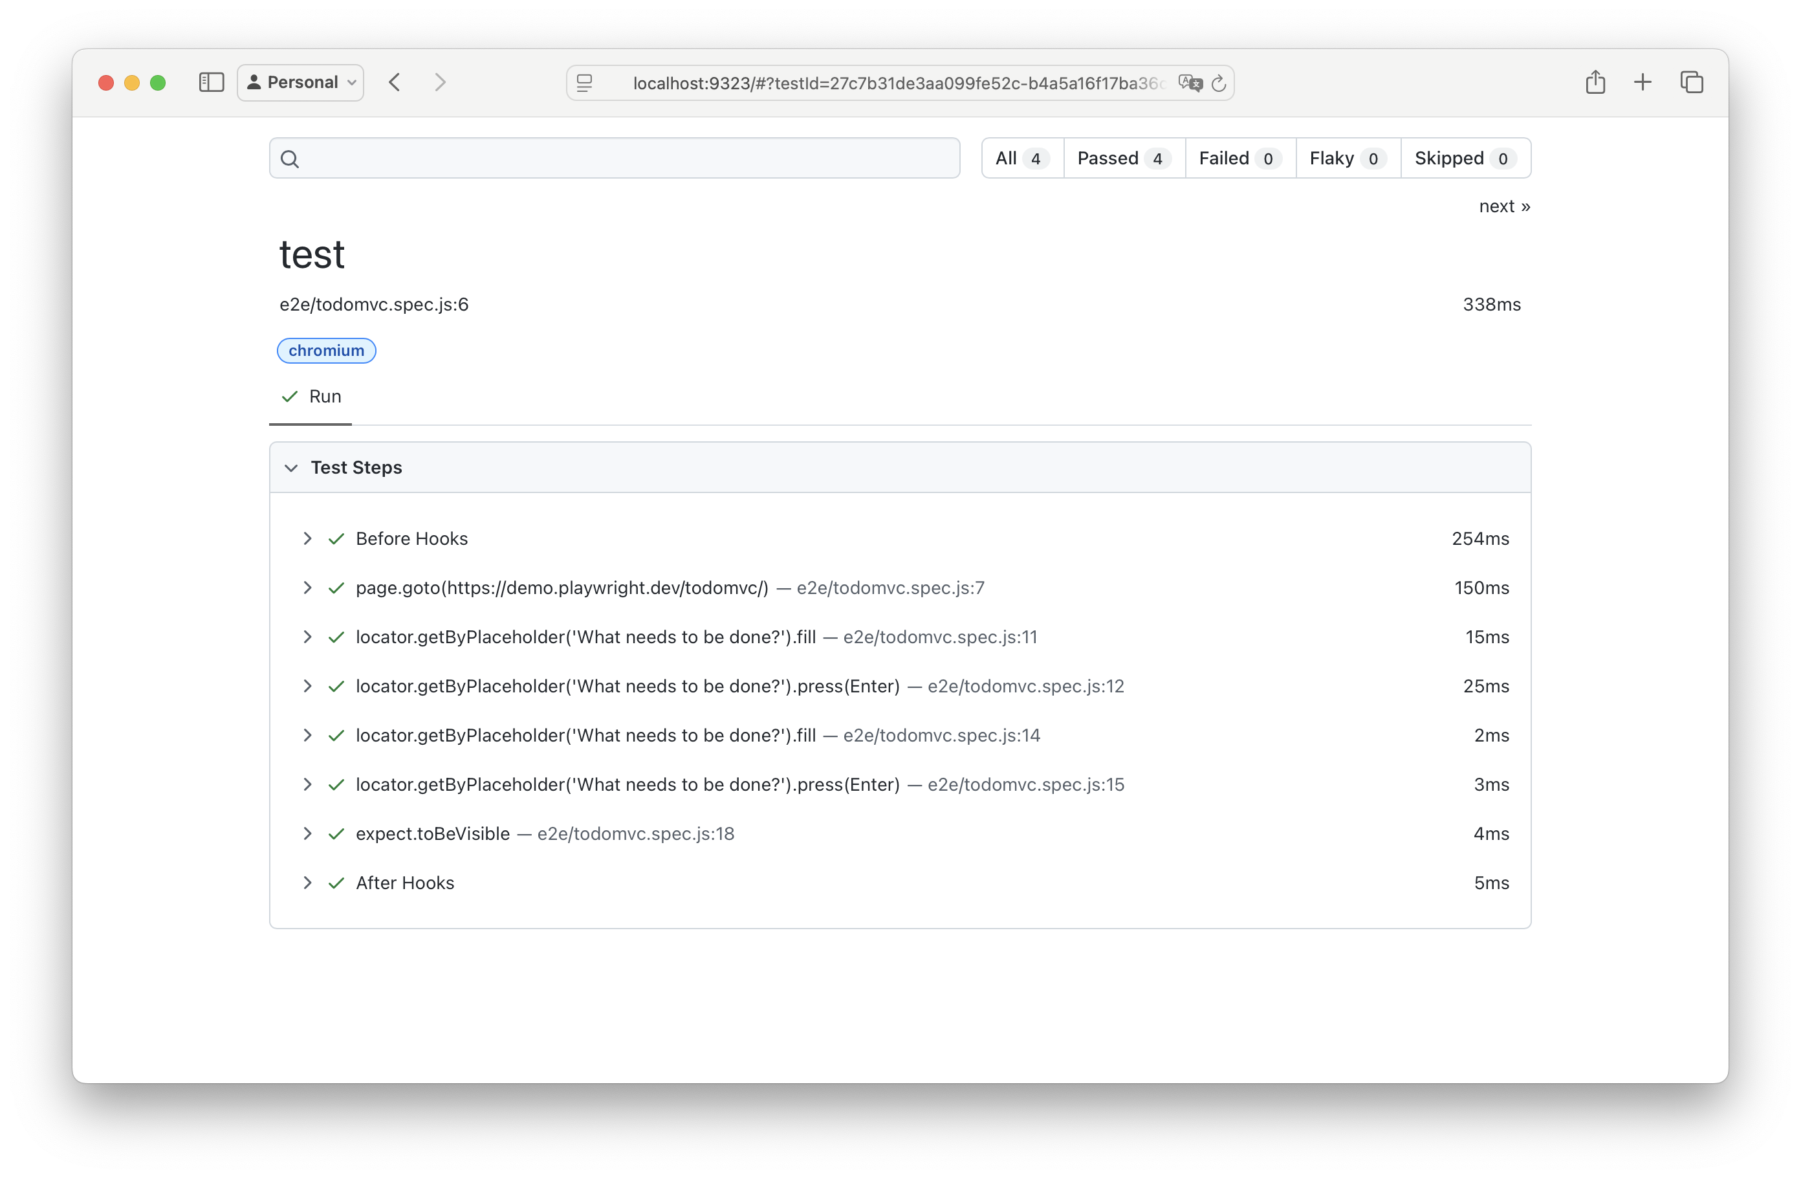Screen dimensions: 1801x1179
Task: Open the Personal profile dropdown
Action: pyautogui.click(x=300, y=82)
